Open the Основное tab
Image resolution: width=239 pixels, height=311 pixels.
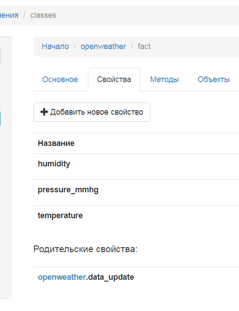click(60, 79)
